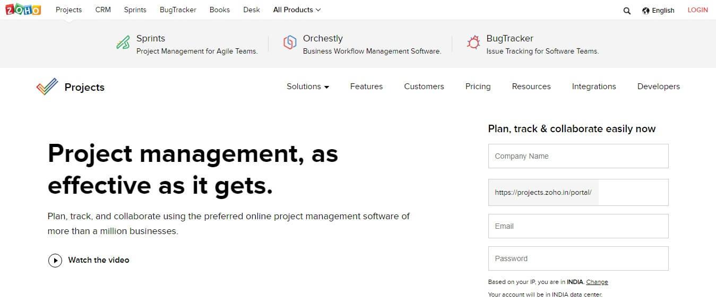Screen dimensions: 716x302
Task: Expand the Solutions dropdown menu
Action: (x=308, y=87)
